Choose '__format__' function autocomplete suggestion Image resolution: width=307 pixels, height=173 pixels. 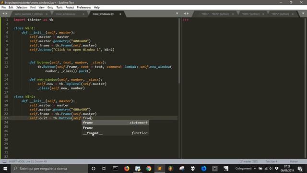click(x=115, y=133)
